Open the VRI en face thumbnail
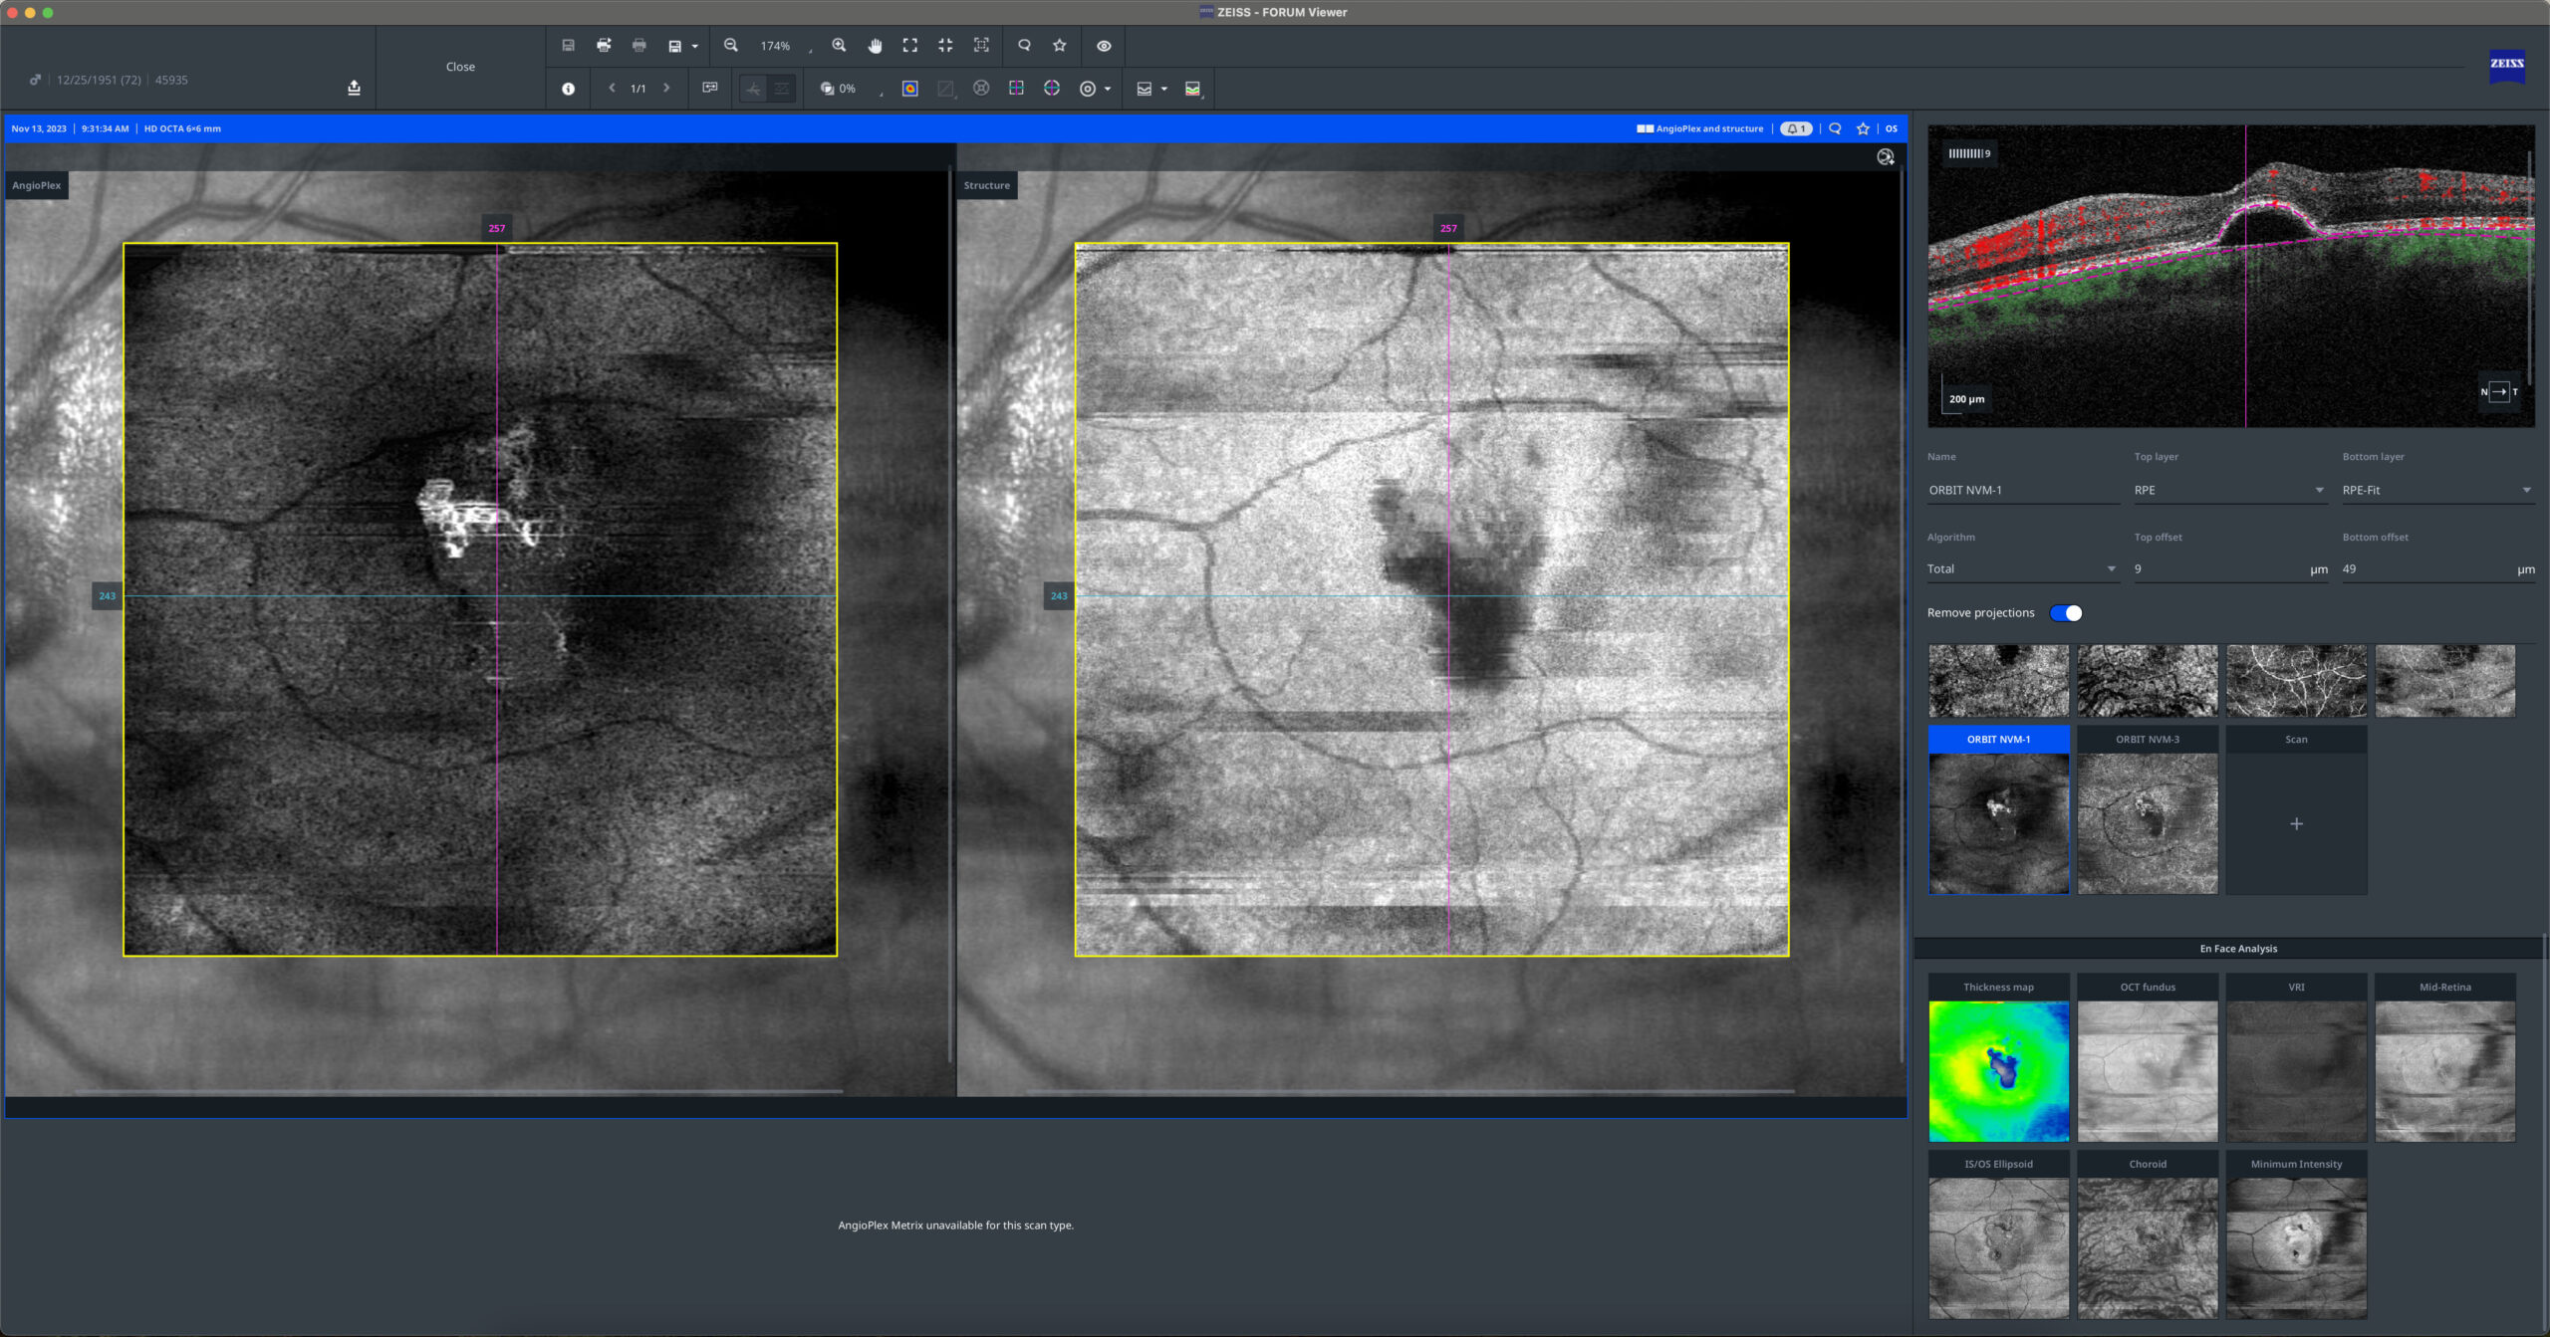This screenshot has width=2550, height=1337. (2296, 1058)
